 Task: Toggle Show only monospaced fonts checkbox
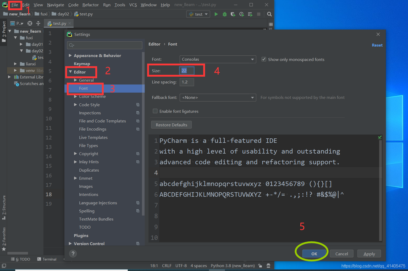pyautogui.click(x=264, y=59)
